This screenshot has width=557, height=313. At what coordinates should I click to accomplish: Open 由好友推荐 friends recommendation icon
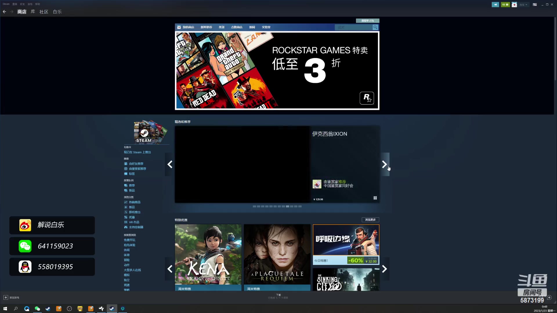click(x=126, y=164)
